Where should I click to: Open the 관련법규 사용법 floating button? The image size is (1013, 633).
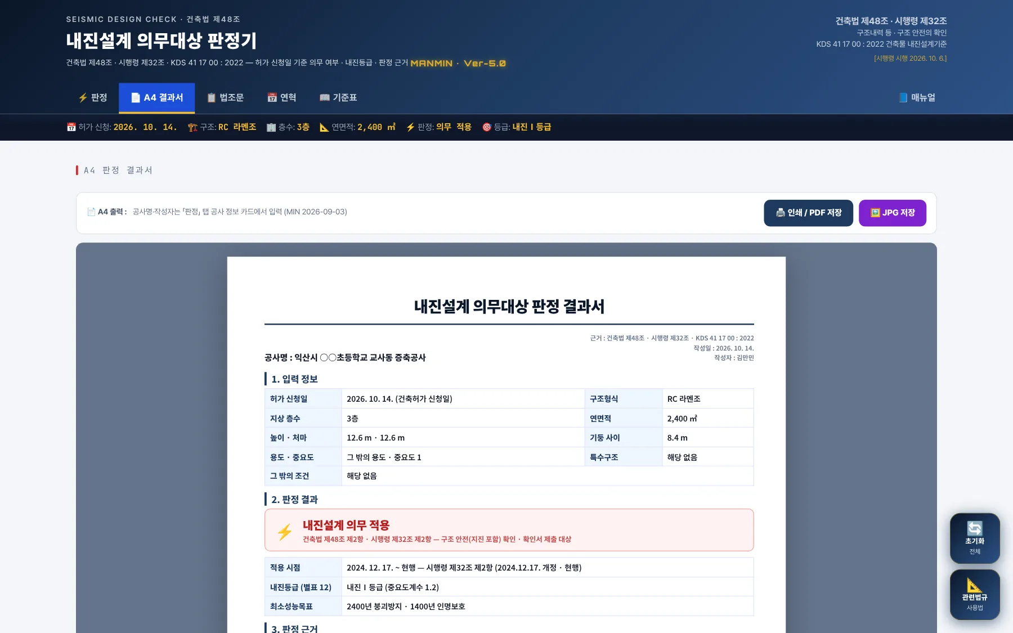[x=975, y=595]
